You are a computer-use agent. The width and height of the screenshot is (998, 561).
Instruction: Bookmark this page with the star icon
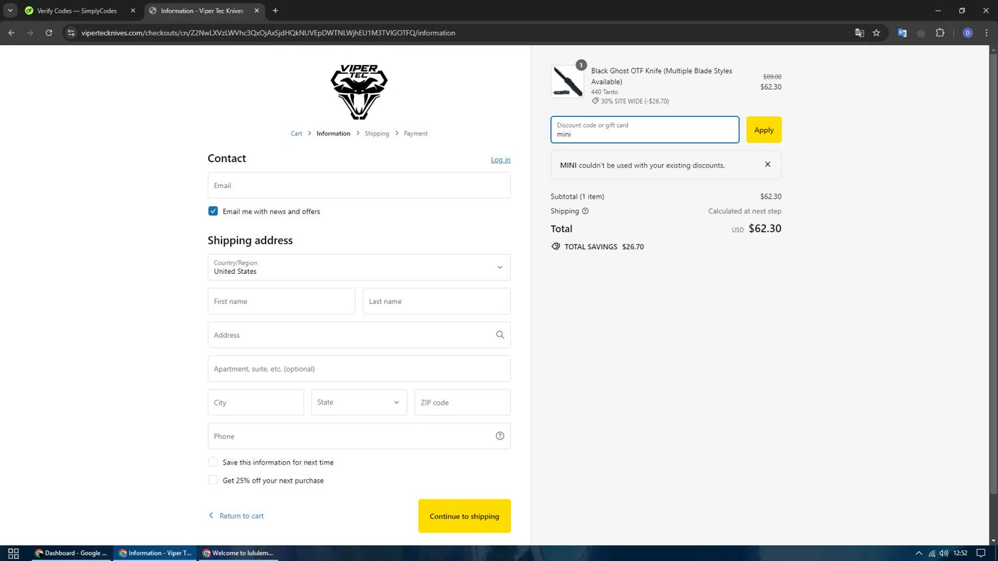[x=876, y=33]
